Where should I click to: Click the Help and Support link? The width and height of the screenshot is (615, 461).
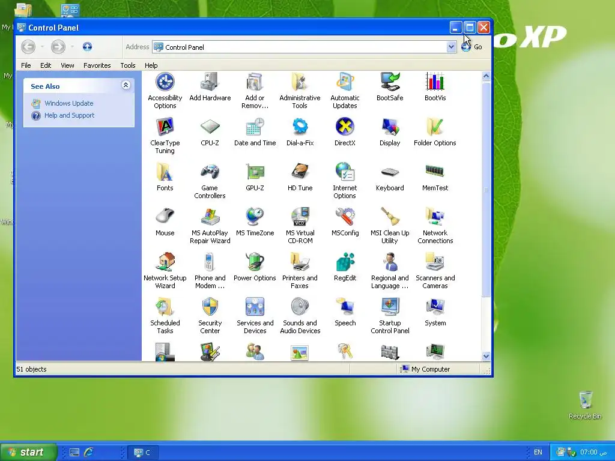[x=69, y=115]
